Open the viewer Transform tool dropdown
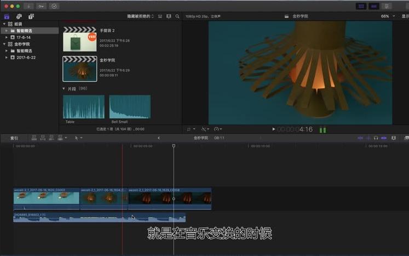 click(191, 129)
